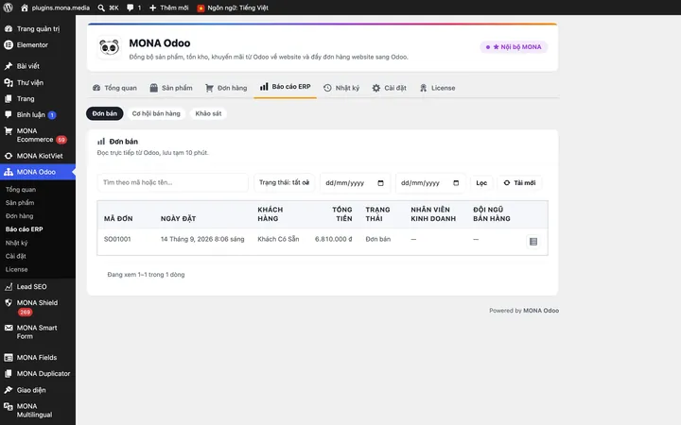
Task: Click the pages icon beside Trang
Action: [x=9, y=99]
